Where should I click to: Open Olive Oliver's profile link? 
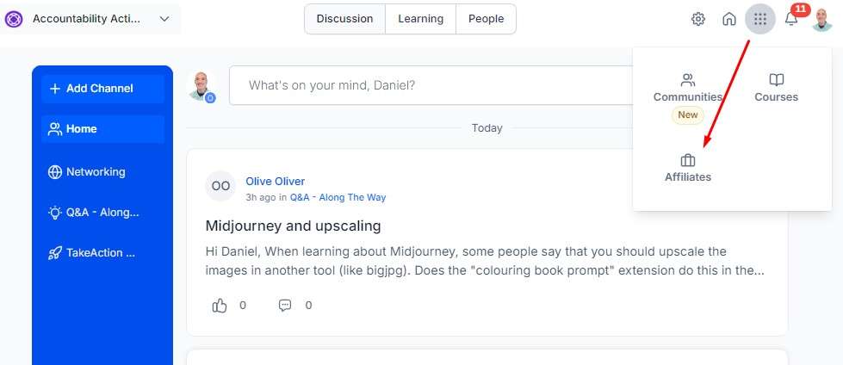[x=275, y=181]
